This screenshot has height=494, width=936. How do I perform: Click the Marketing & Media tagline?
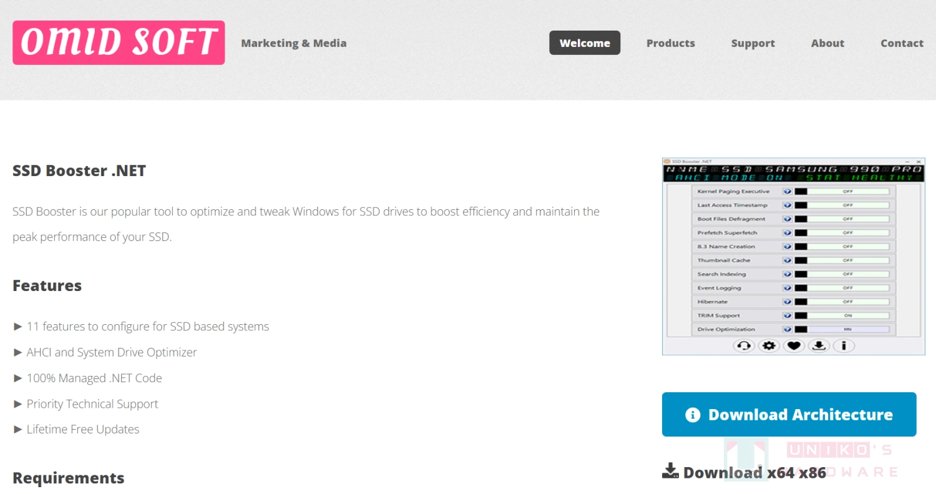click(x=294, y=43)
